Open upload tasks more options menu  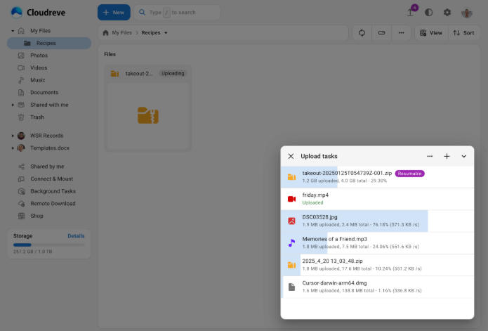pyautogui.click(x=430, y=156)
